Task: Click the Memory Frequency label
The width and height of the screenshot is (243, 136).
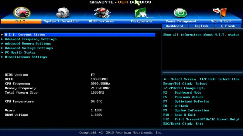Action: 20,88
